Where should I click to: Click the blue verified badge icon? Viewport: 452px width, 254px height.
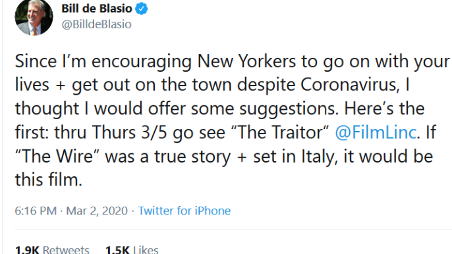[142, 9]
